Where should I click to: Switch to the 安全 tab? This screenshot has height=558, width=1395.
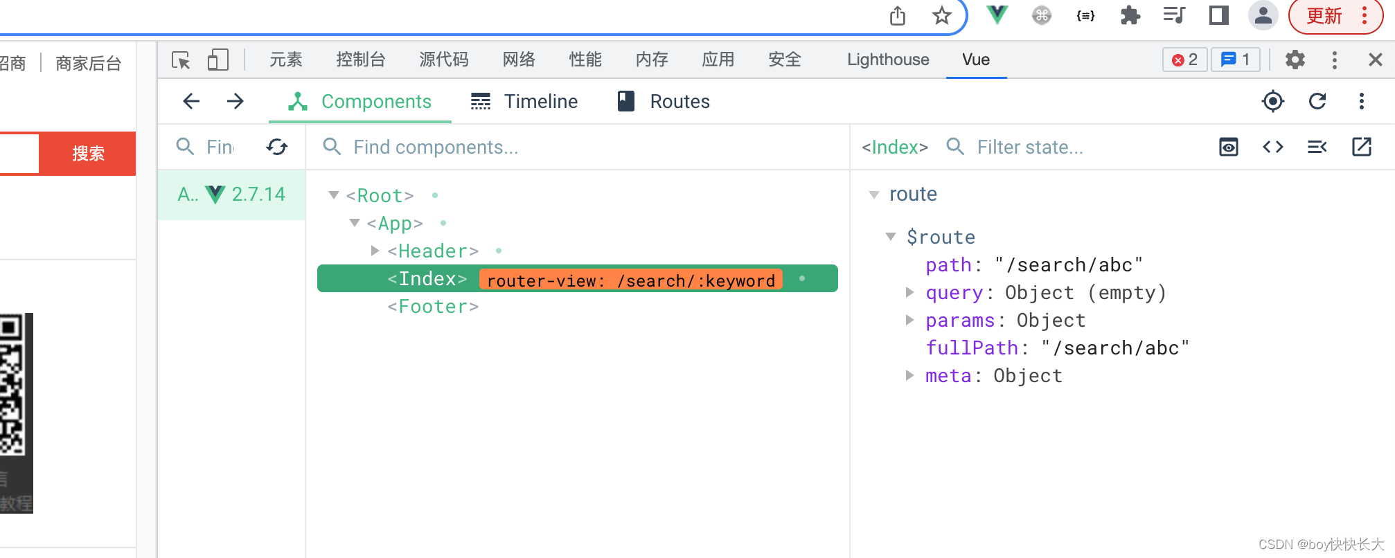[x=785, y=60]
